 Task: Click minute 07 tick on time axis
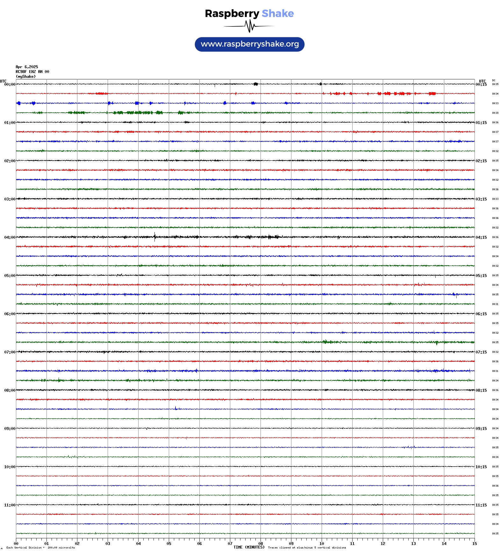pyautogui.click(x=230, y=544)
